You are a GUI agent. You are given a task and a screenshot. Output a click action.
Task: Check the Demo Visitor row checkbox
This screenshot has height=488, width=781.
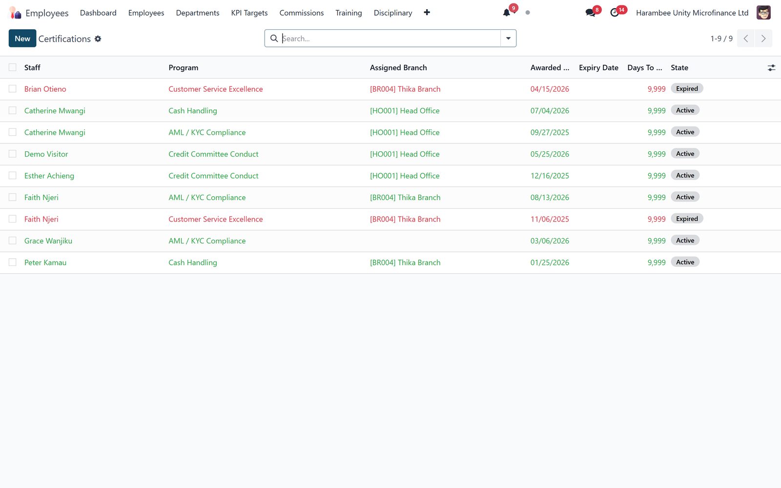[13, 154]
